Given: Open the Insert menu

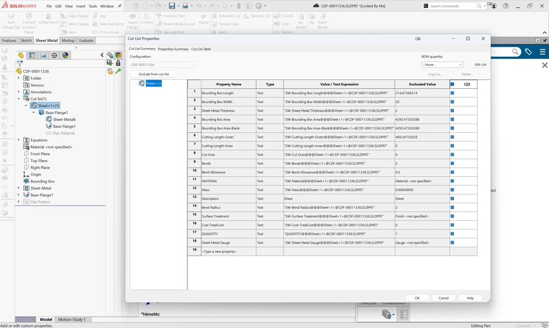Looking at the screenshot, I should pyautogui.click(x=81, y=6).
